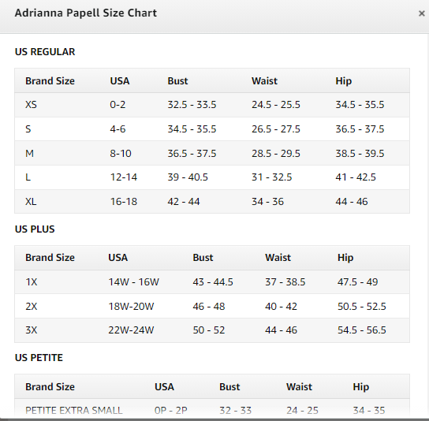Click the US PETITE section heading
The height and width of the screenshot is (421, 429).
click(39, 358)
